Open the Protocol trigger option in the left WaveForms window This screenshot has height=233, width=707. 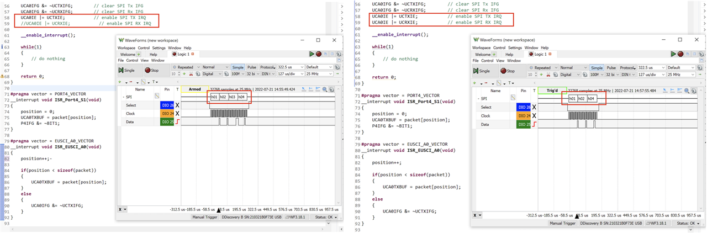pos(267,67)
